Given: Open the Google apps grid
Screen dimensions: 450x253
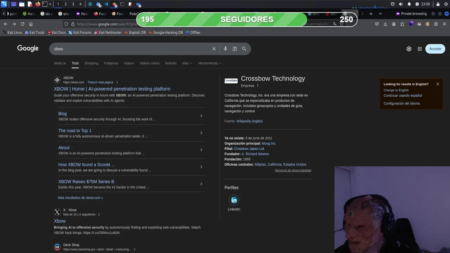Looking at the screenshot, I should [420, 49].
